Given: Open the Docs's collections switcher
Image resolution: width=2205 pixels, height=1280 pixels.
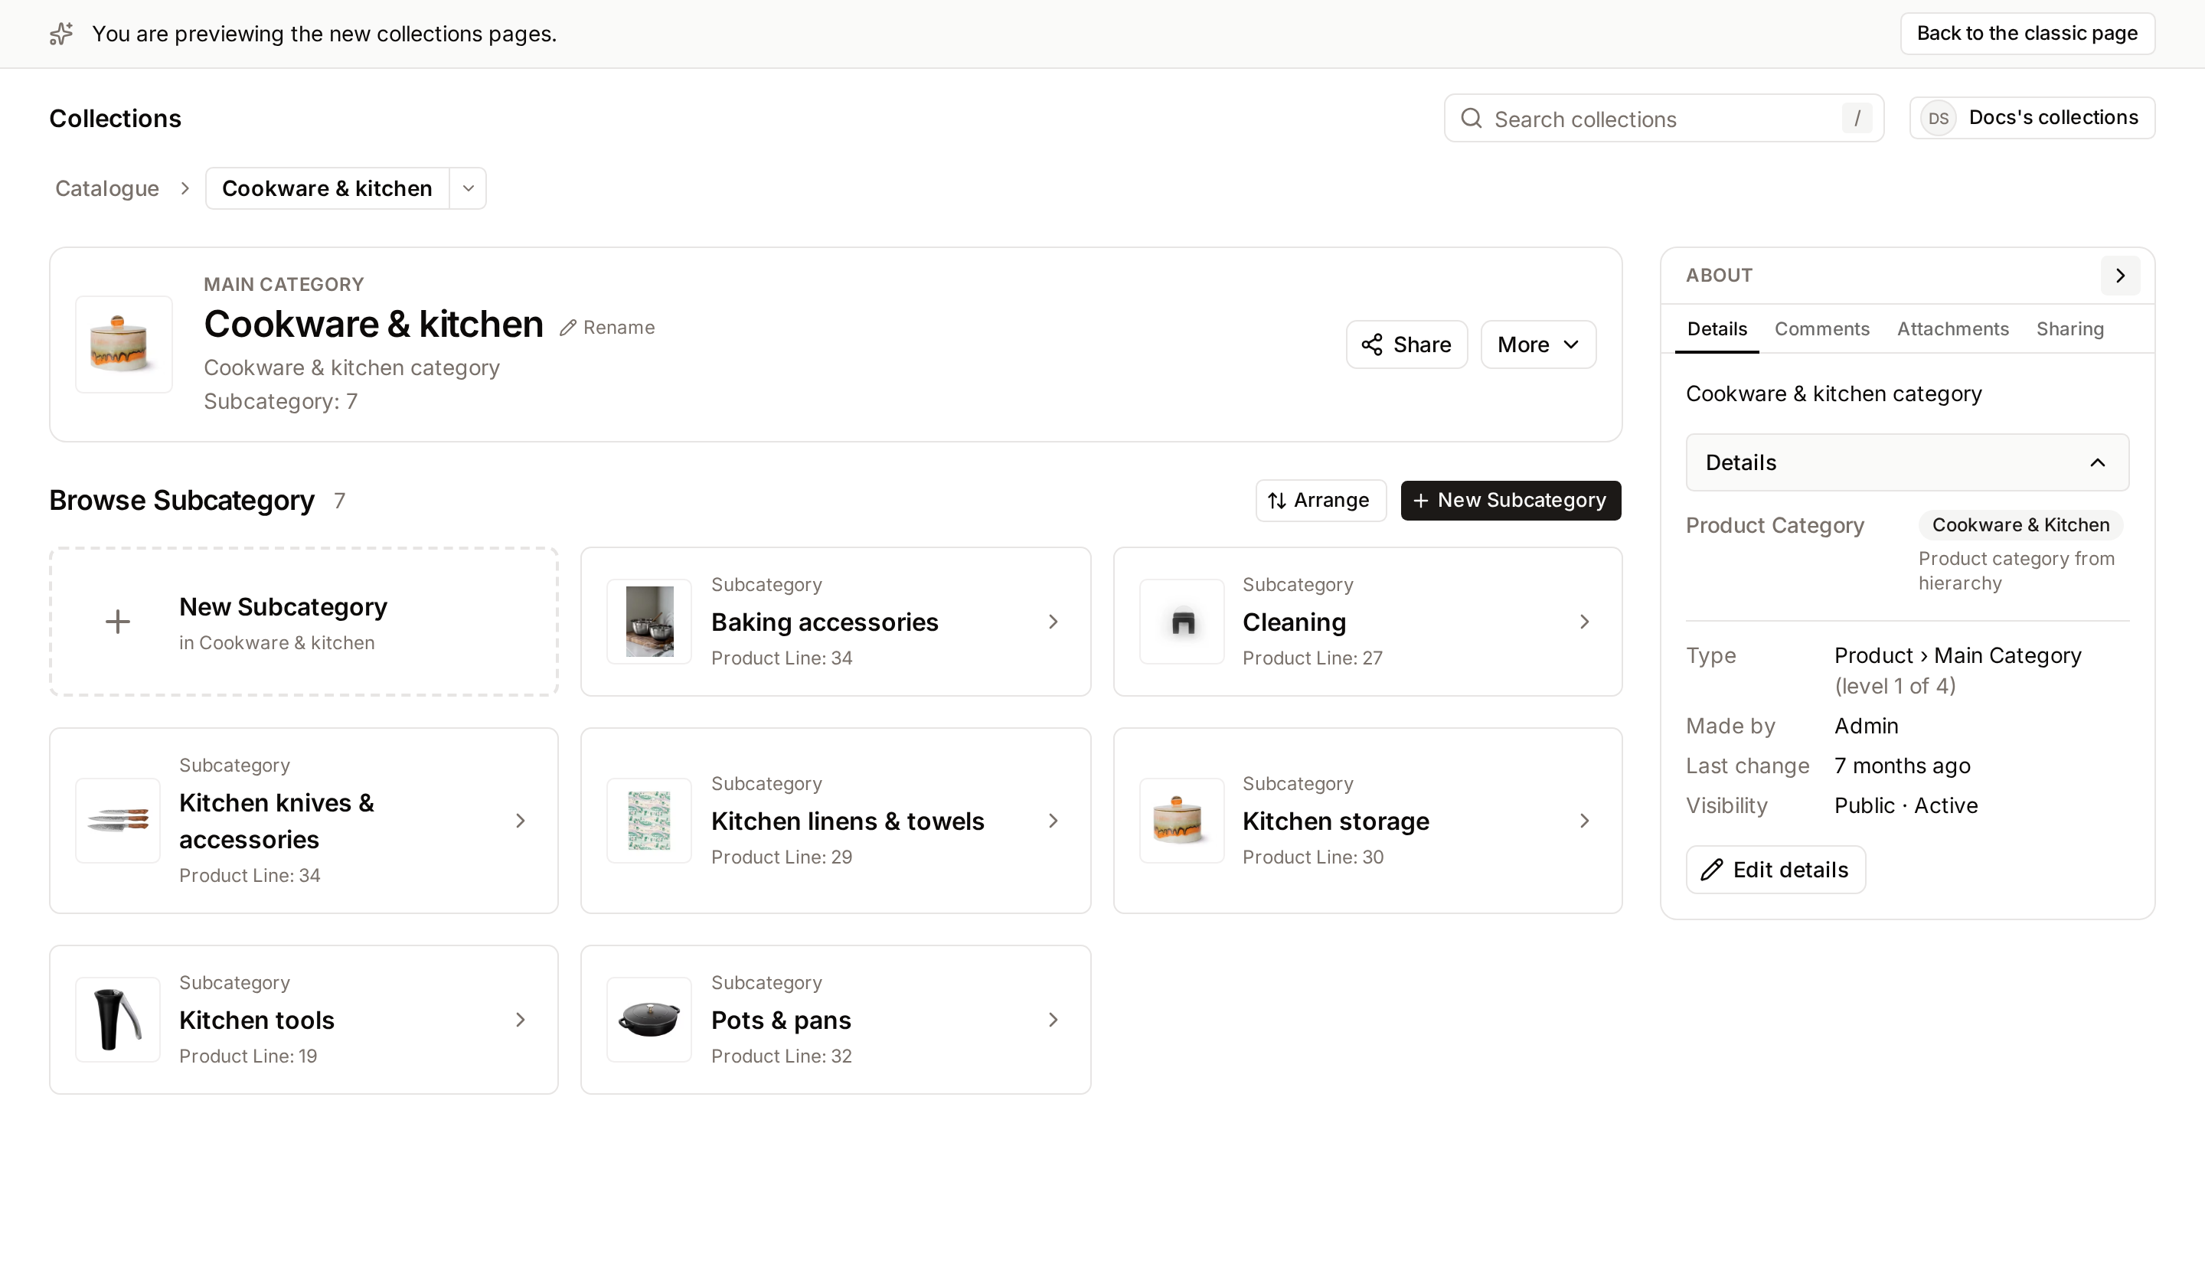Looking at the screenshot, I should point(2032,118).
